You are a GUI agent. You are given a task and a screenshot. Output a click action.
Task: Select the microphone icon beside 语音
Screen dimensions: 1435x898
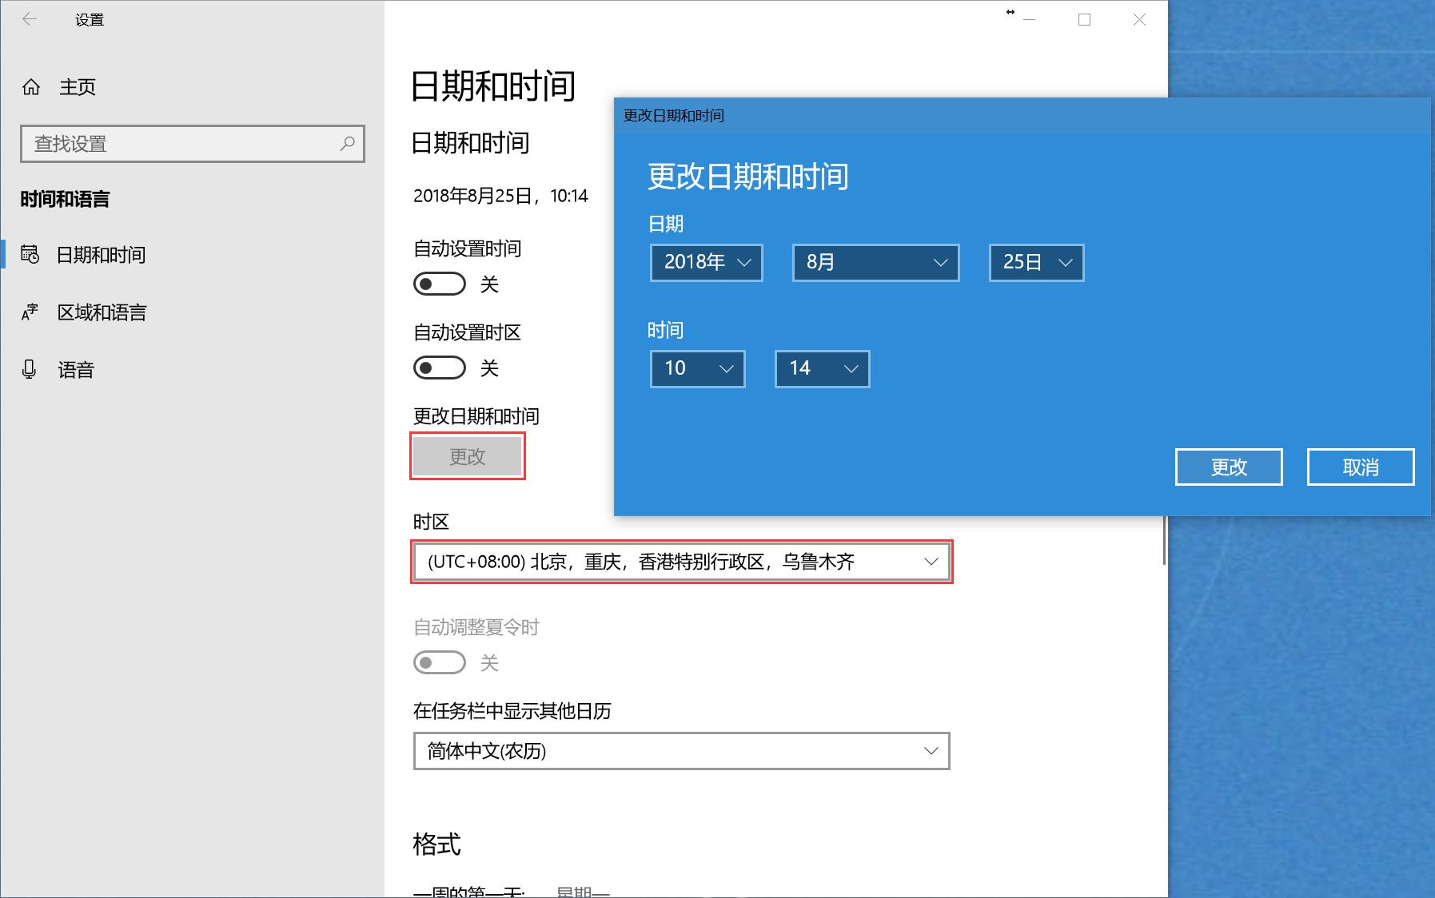29,369
